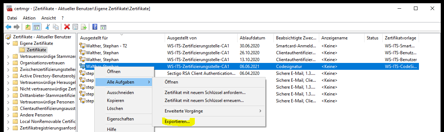This screenshot has width=444, height=132.
Task: Open Erweiterte Vorgänge submenu entry
Action: pos(209,111)
